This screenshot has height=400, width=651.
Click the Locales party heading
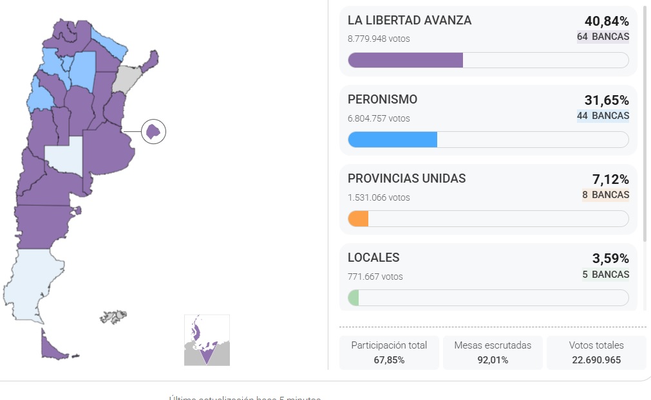pos(373,258)
